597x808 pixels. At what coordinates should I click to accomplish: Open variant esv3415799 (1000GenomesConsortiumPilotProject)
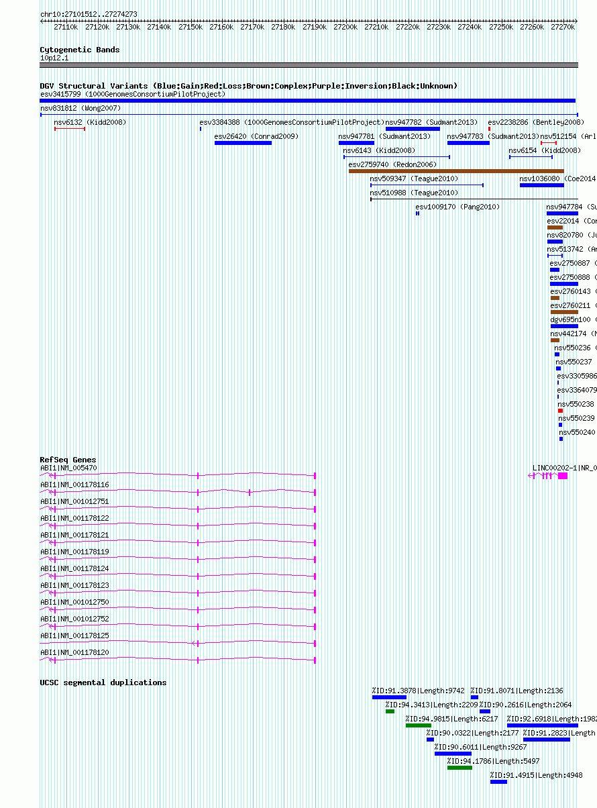pos(133,94)
